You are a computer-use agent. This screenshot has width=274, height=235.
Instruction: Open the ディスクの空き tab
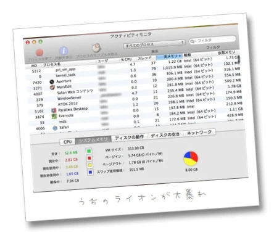[x=165, y=135]
